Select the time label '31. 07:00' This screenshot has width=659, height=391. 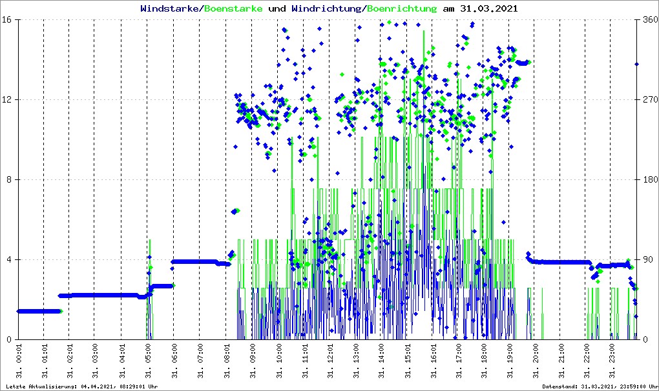(200, 361)
